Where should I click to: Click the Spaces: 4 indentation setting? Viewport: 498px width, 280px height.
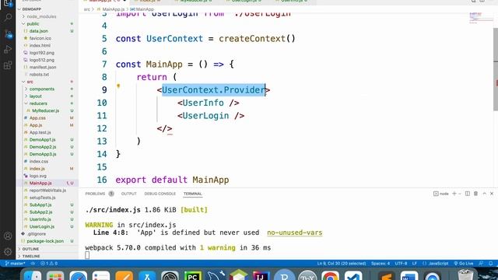point(381,264)
